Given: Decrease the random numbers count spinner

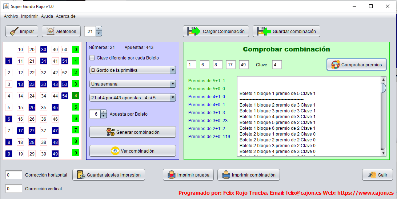Looking at the screenshot, I should tap(99, 34).
